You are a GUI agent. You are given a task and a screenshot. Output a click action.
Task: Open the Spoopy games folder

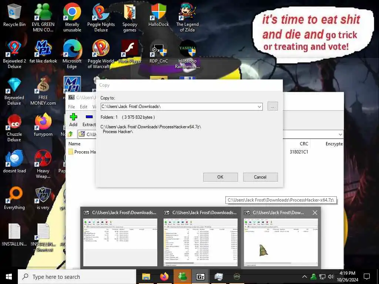click(130, 18)
